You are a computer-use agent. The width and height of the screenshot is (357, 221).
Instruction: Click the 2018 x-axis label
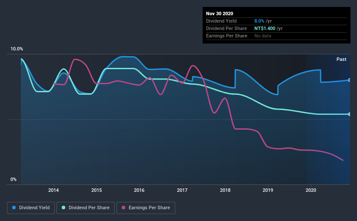pos(225,190)
